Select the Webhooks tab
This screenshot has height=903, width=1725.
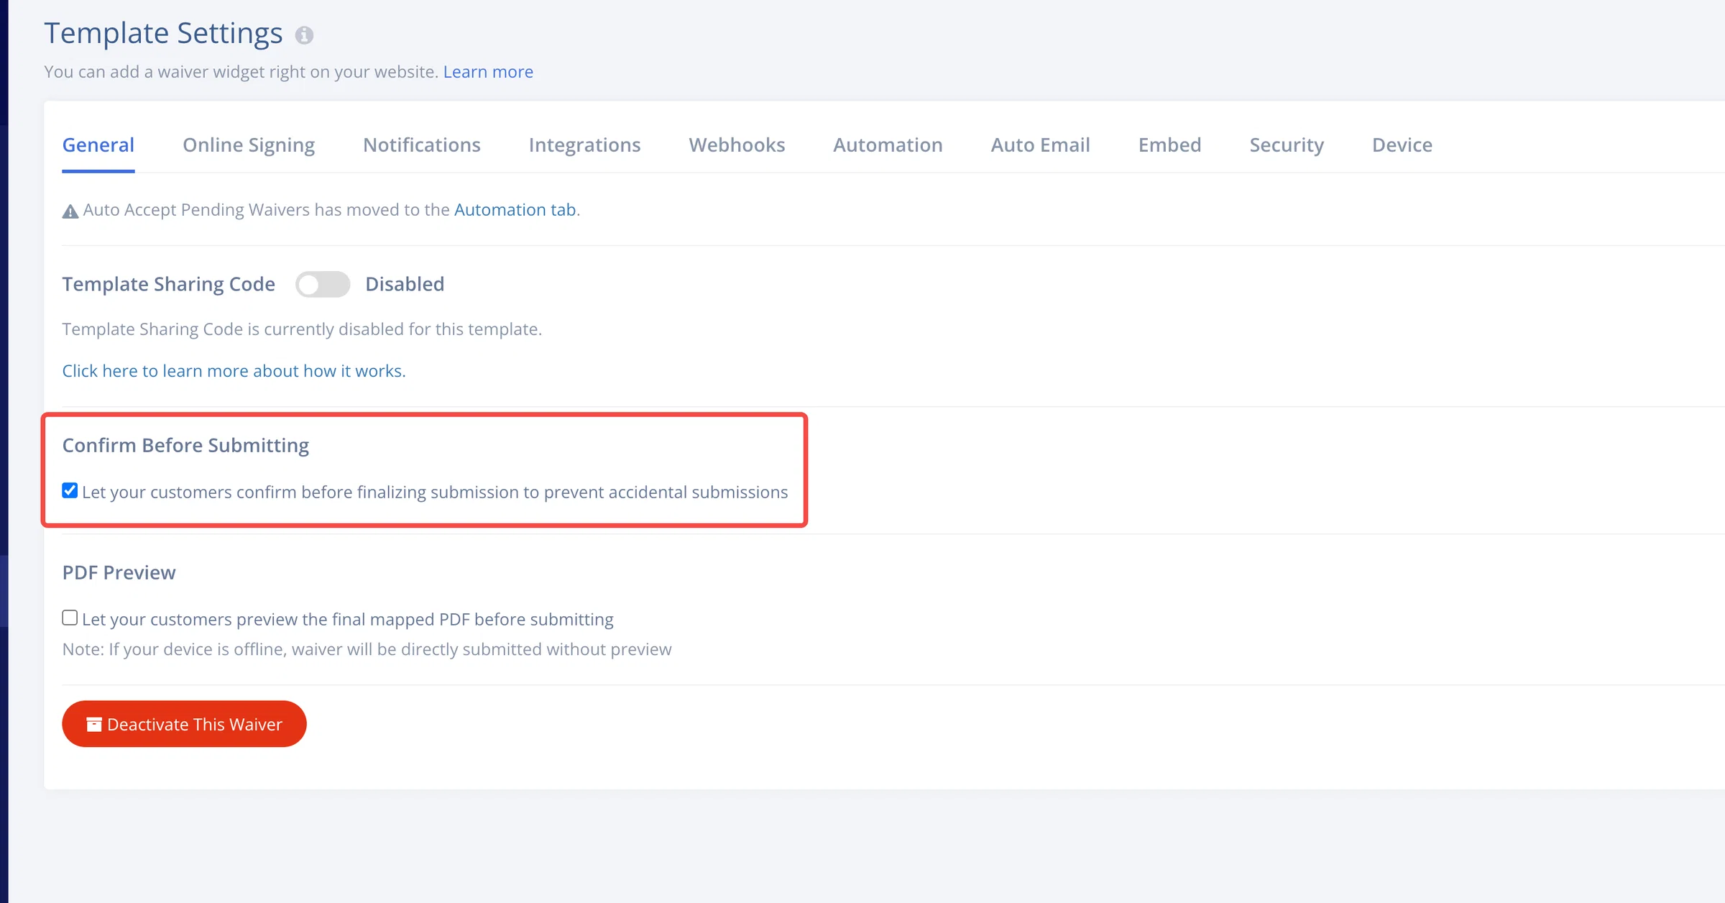[737, 145]
